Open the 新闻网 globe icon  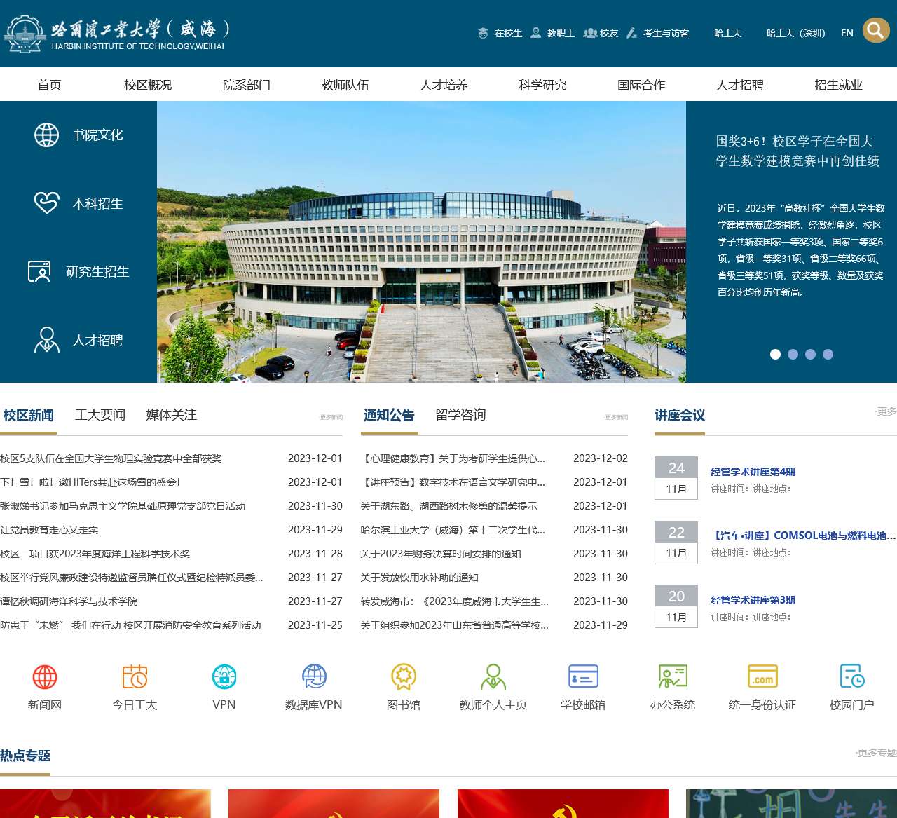point(45,677)
